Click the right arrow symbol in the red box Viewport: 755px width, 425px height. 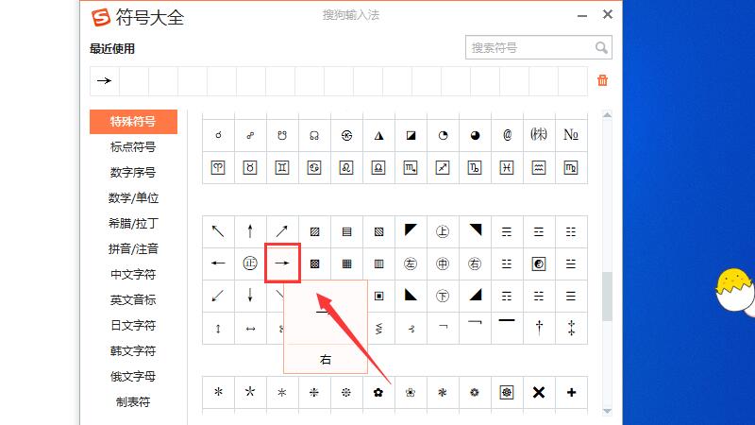(282, 263)
